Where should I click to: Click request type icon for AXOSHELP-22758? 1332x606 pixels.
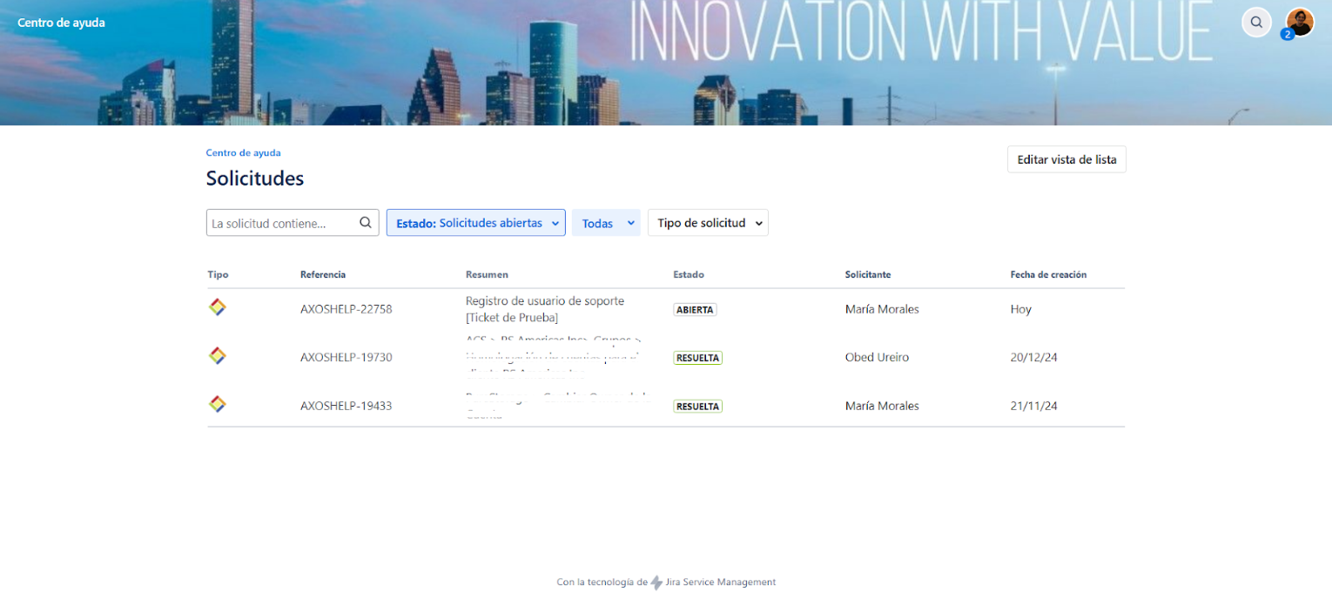pyautogui.click(x=218, y=307)
